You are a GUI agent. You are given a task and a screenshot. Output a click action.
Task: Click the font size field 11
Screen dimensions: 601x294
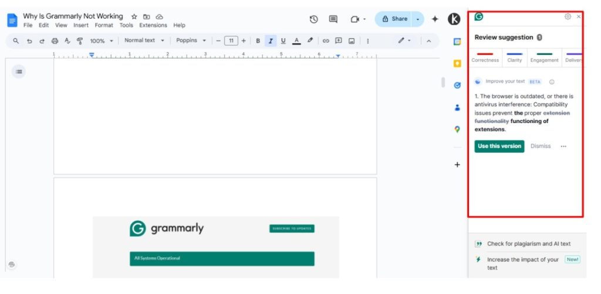tap(231, 41)
